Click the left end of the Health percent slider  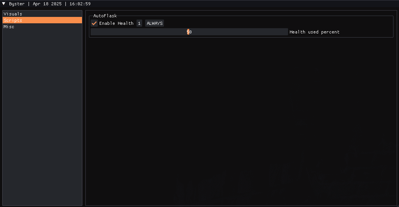(x=93, y=32)
